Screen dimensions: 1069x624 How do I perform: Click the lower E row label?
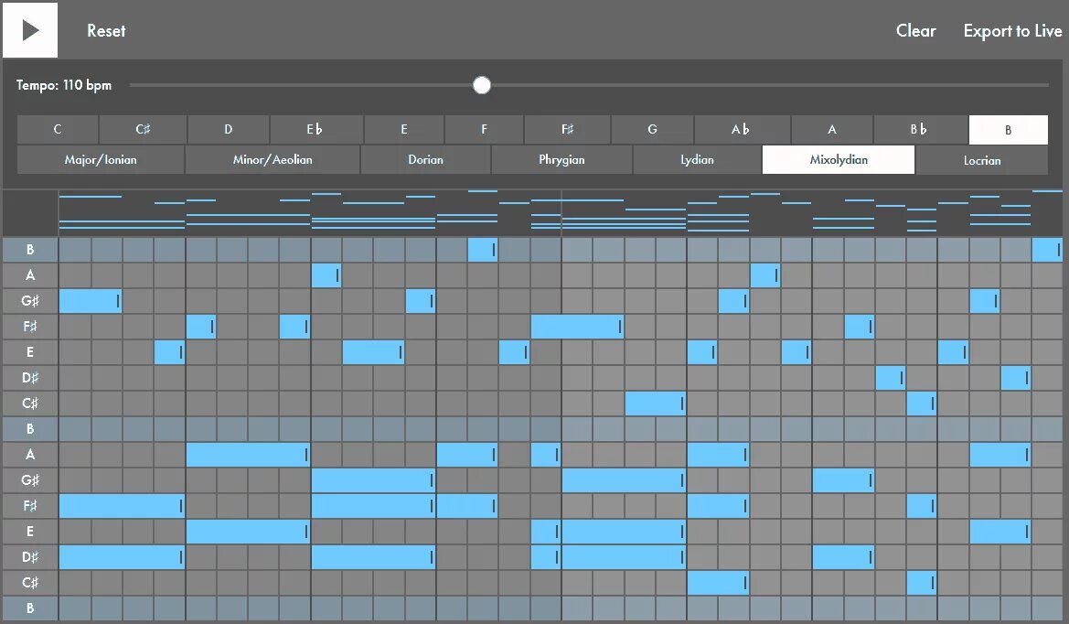[30, 531]
